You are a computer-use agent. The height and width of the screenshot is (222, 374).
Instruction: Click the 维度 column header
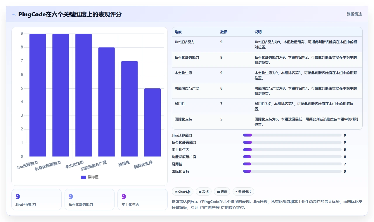click(178, 32)
